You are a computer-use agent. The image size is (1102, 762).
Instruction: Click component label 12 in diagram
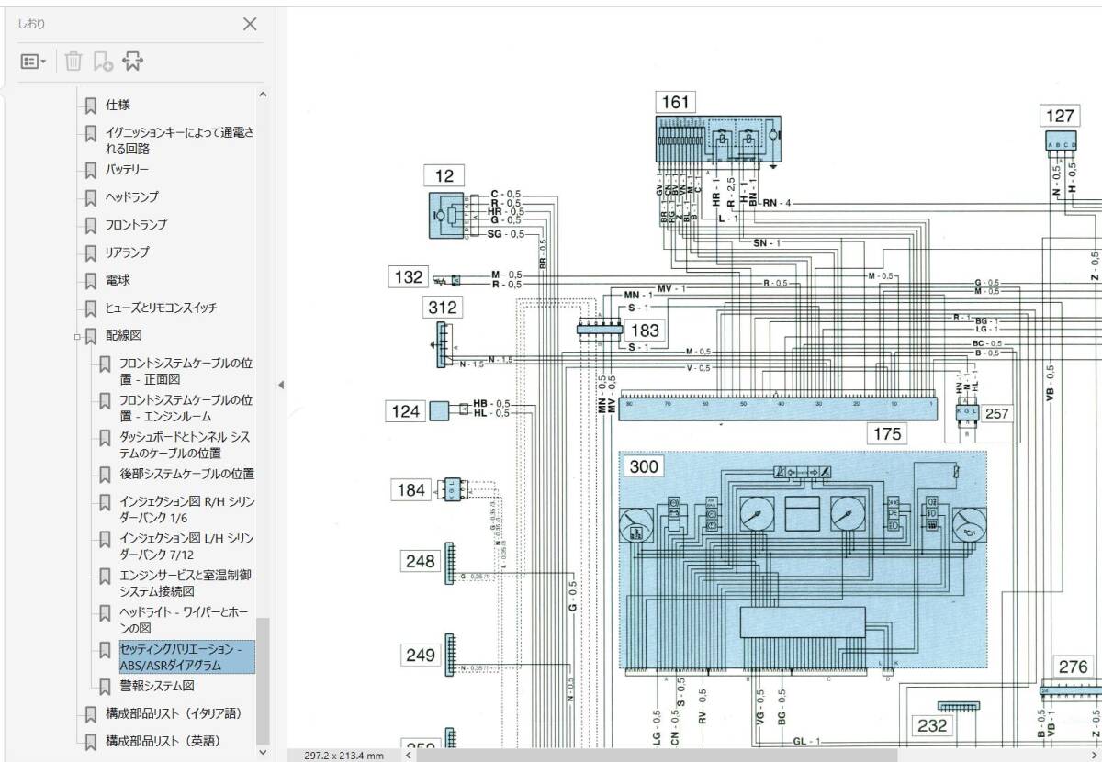(x=444, y=176)
